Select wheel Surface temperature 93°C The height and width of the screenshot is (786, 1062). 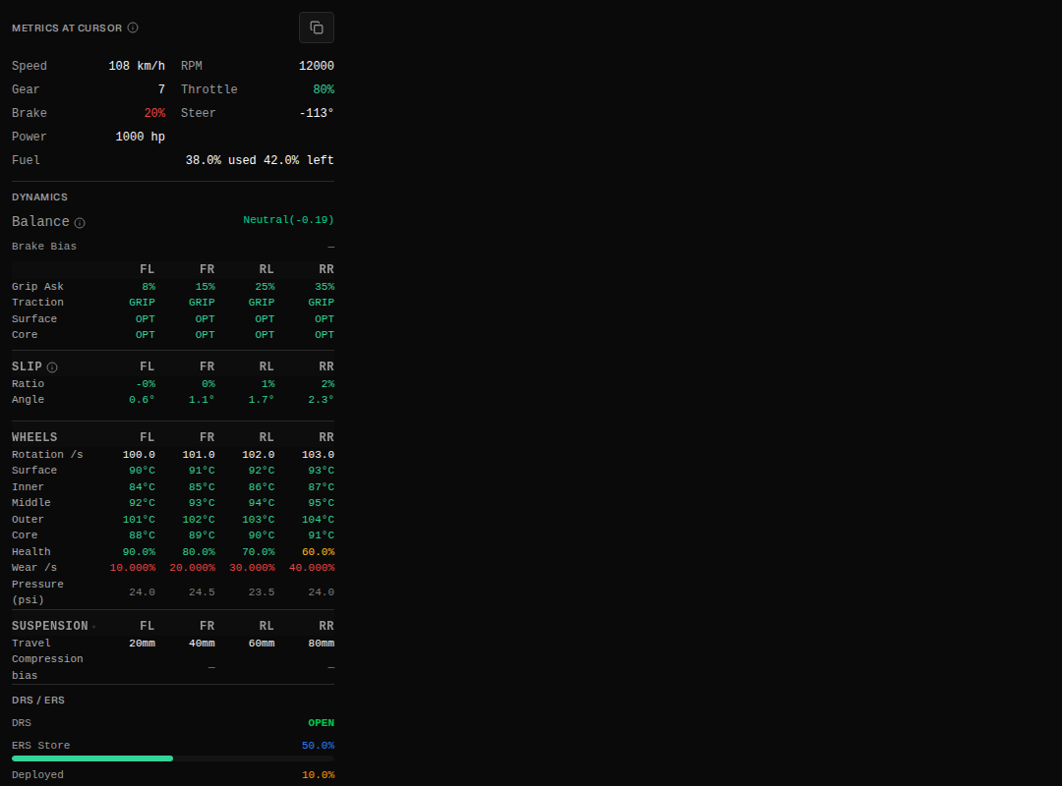pyautogui.click(x=321, y=471)
